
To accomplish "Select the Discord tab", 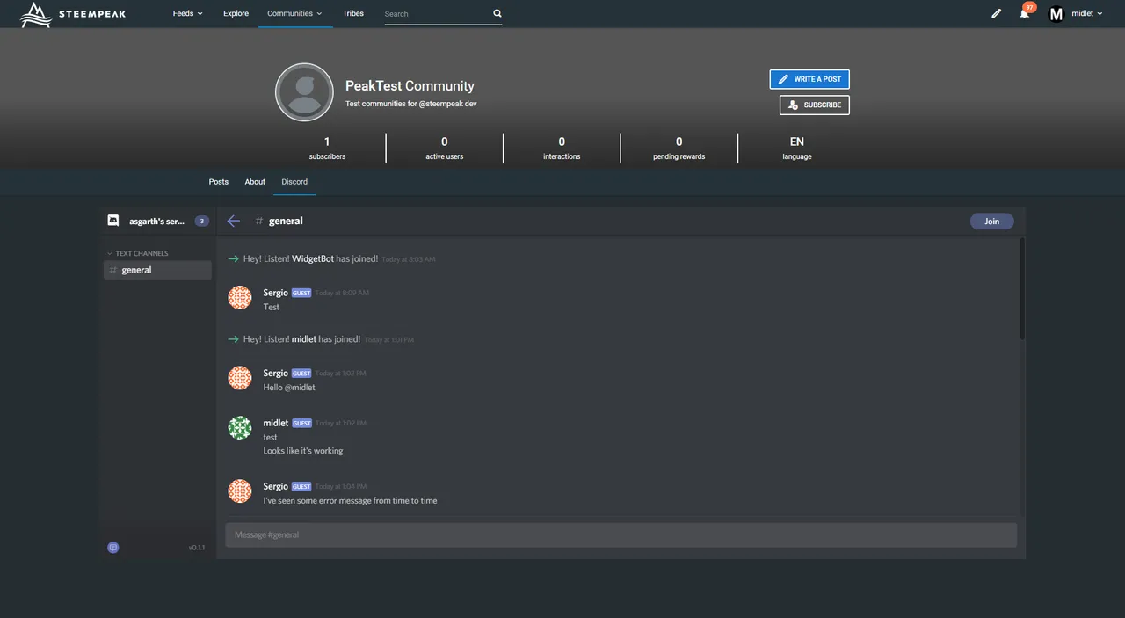I will [x=294, y=182].
